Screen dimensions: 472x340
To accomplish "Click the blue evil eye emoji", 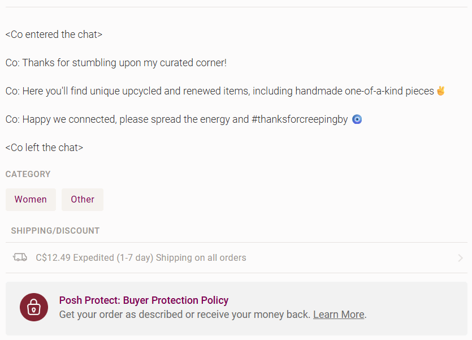I will click(357, 119).
